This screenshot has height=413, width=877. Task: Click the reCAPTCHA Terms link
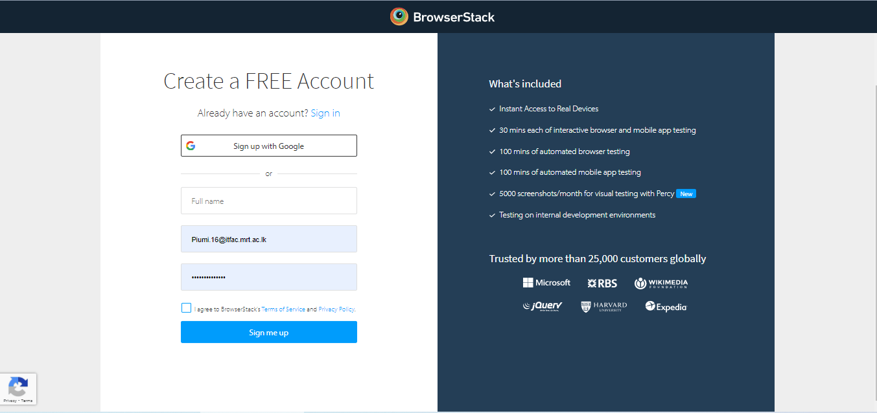point(27,401)
